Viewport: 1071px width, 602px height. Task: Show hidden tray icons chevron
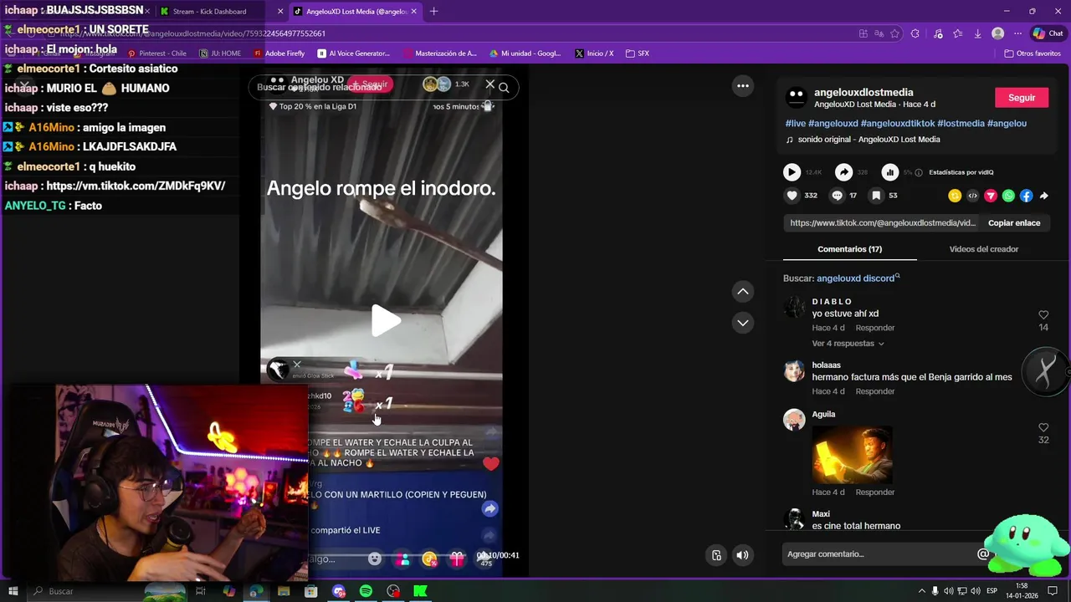click(x=922, y=591)
